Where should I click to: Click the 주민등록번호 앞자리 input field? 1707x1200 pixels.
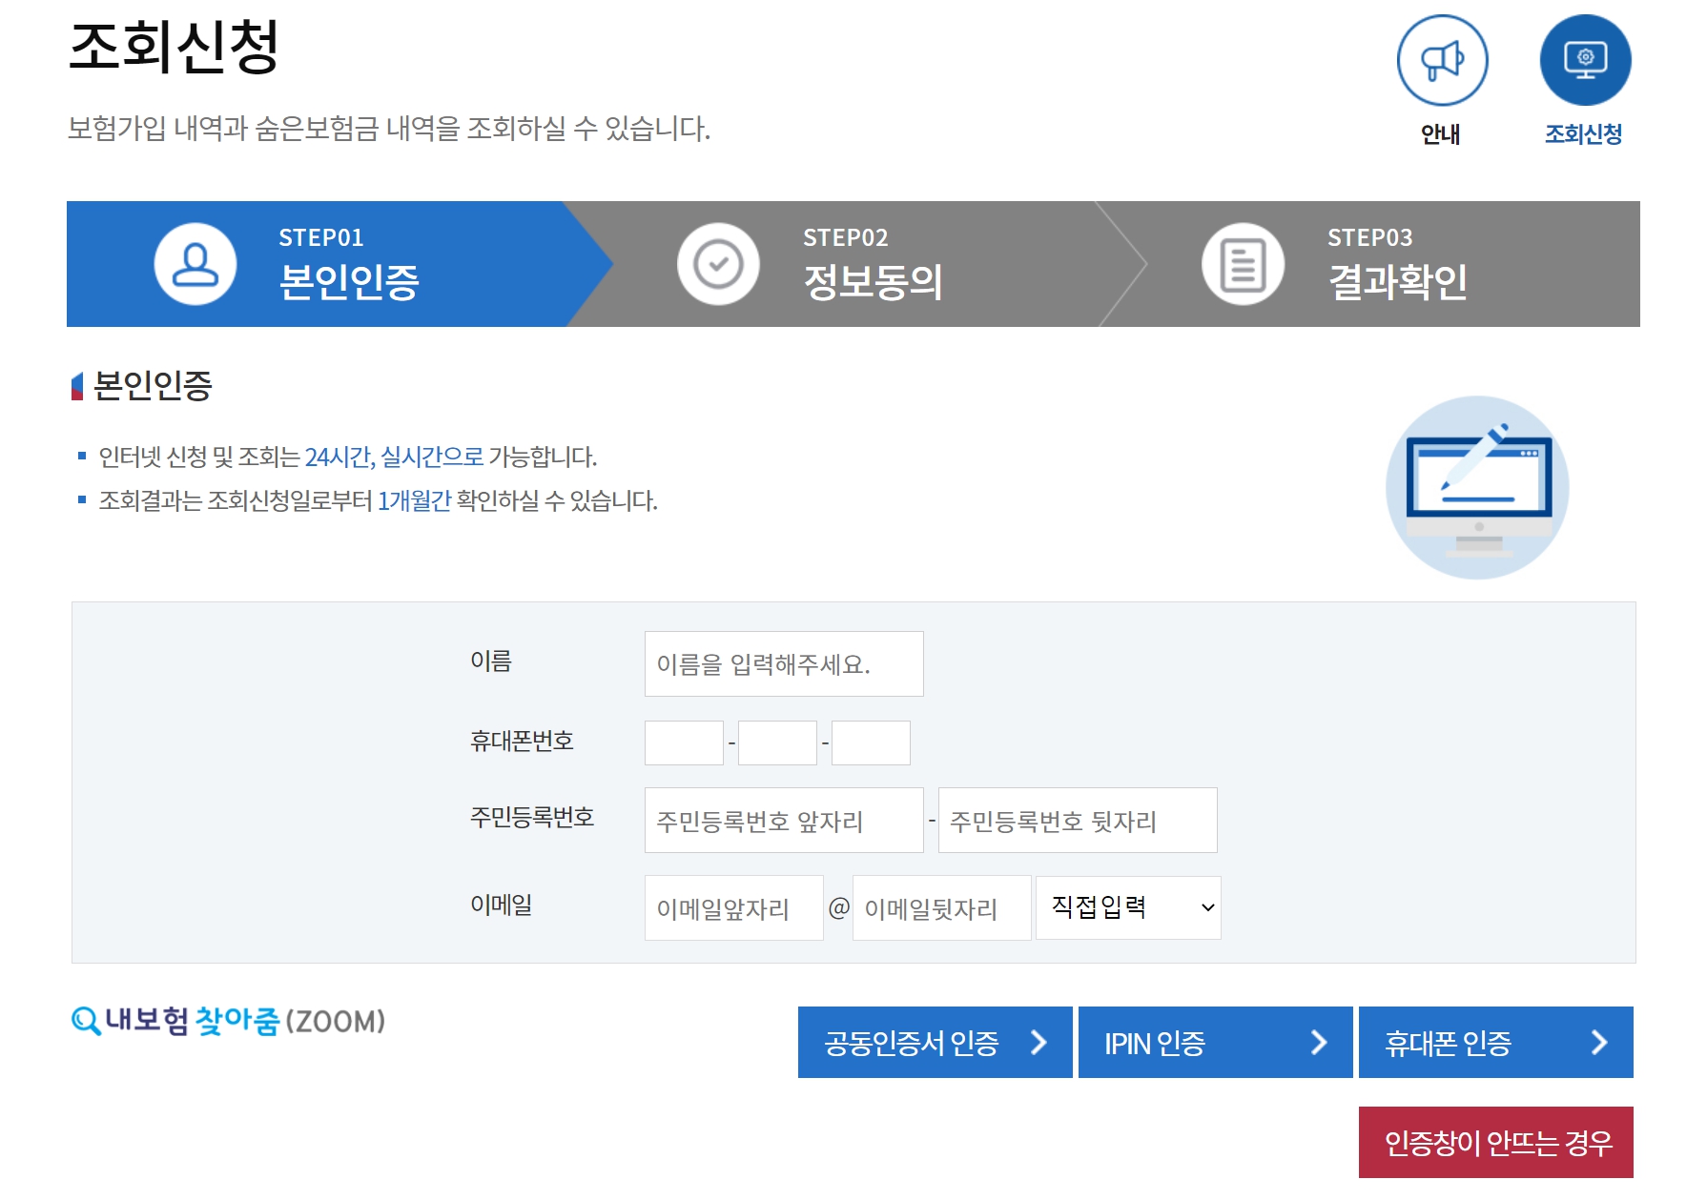(x=783, y=820)
